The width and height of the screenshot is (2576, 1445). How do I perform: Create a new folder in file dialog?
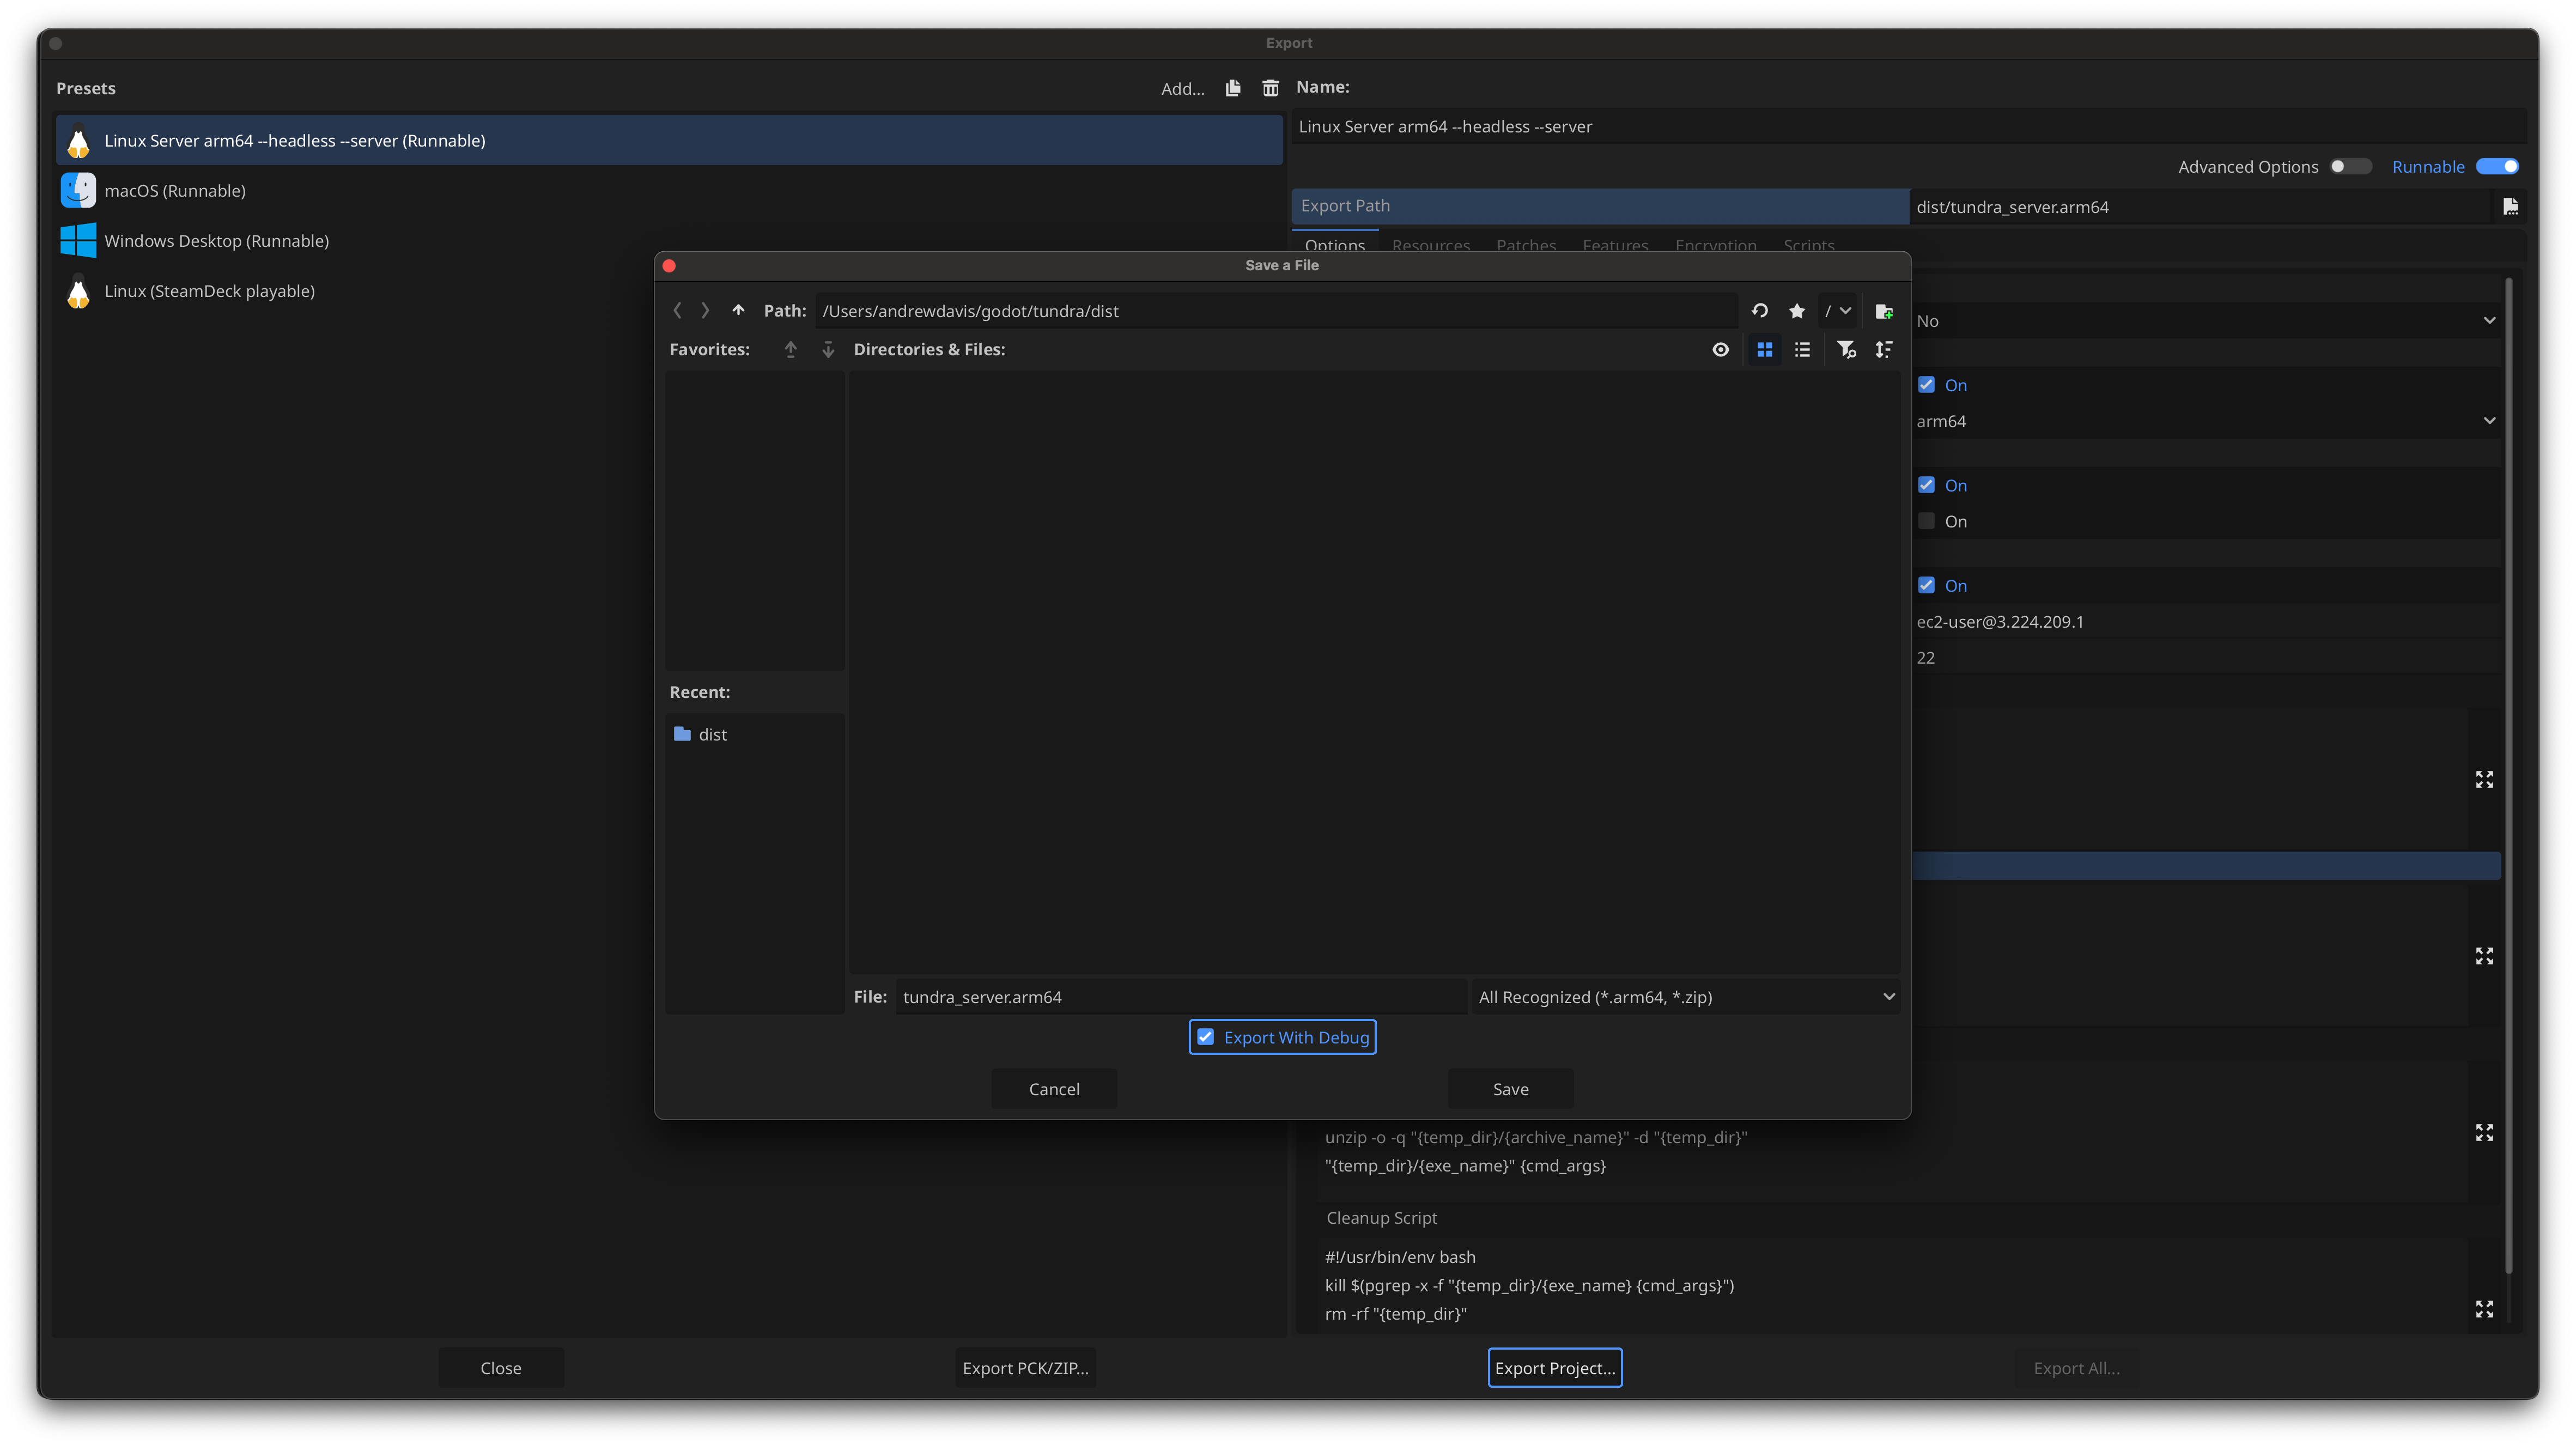tap(1884, 311)
